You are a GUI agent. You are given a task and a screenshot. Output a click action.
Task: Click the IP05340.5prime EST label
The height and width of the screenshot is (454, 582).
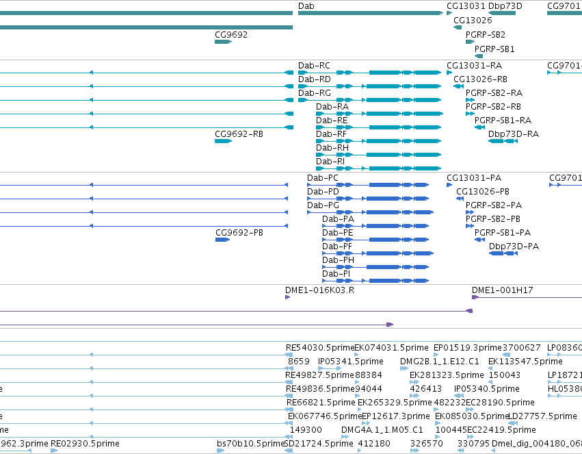[487, 390]
